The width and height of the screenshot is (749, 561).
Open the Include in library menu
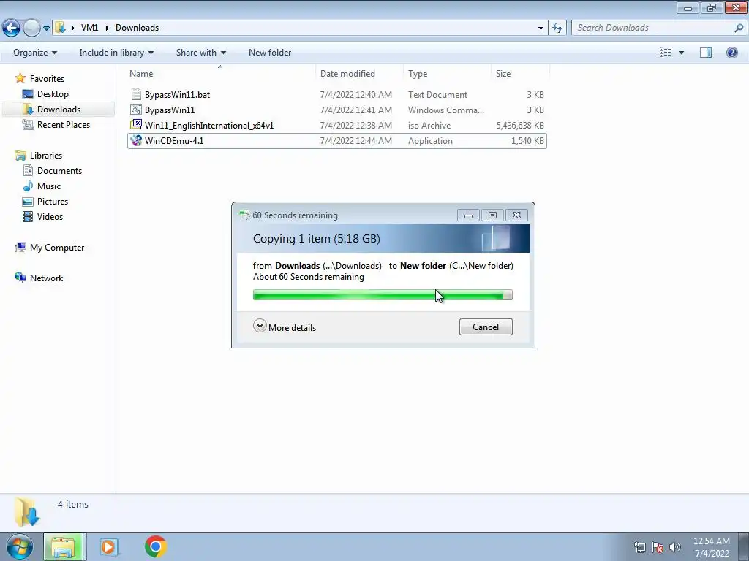(116, 53)
